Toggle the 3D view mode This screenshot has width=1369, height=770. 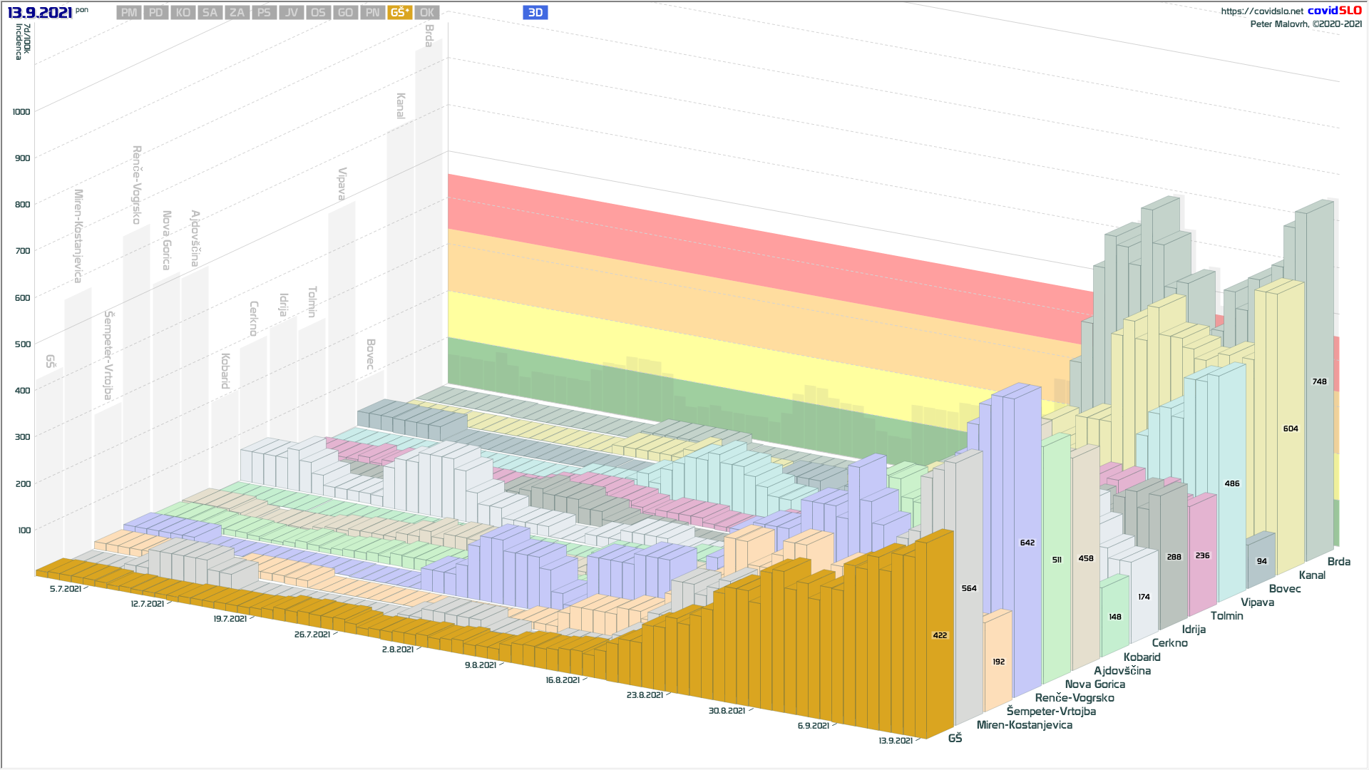[535, 13]
